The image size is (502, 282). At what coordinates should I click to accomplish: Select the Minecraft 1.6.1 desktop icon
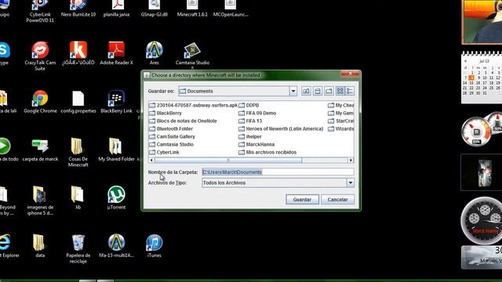point(192,9)
